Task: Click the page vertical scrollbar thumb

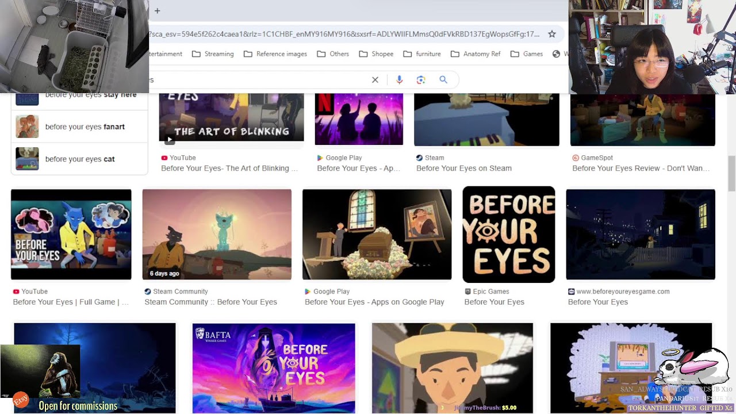Action: click(x=731, y=174)
